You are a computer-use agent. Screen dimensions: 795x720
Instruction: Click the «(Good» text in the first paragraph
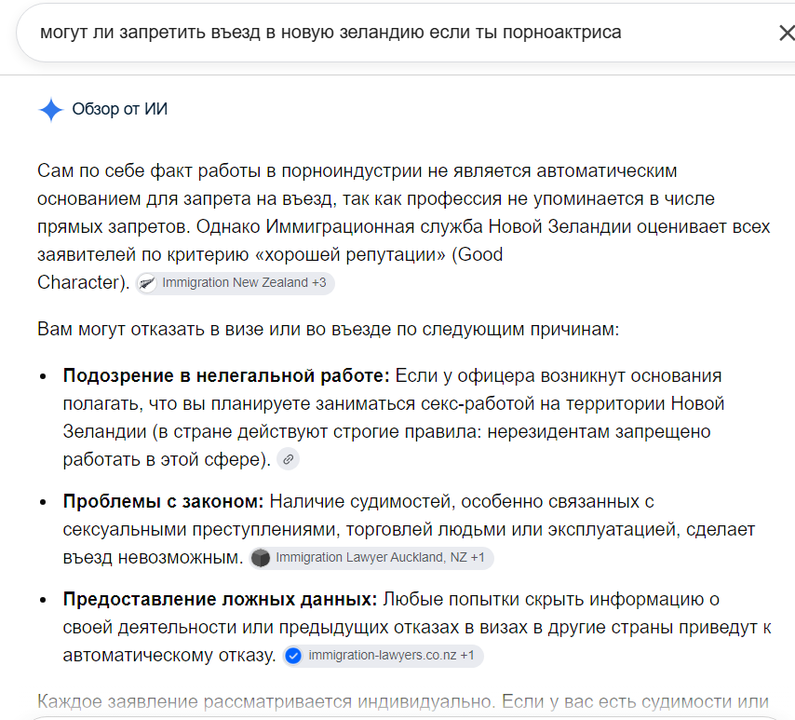tap(478, 254)
